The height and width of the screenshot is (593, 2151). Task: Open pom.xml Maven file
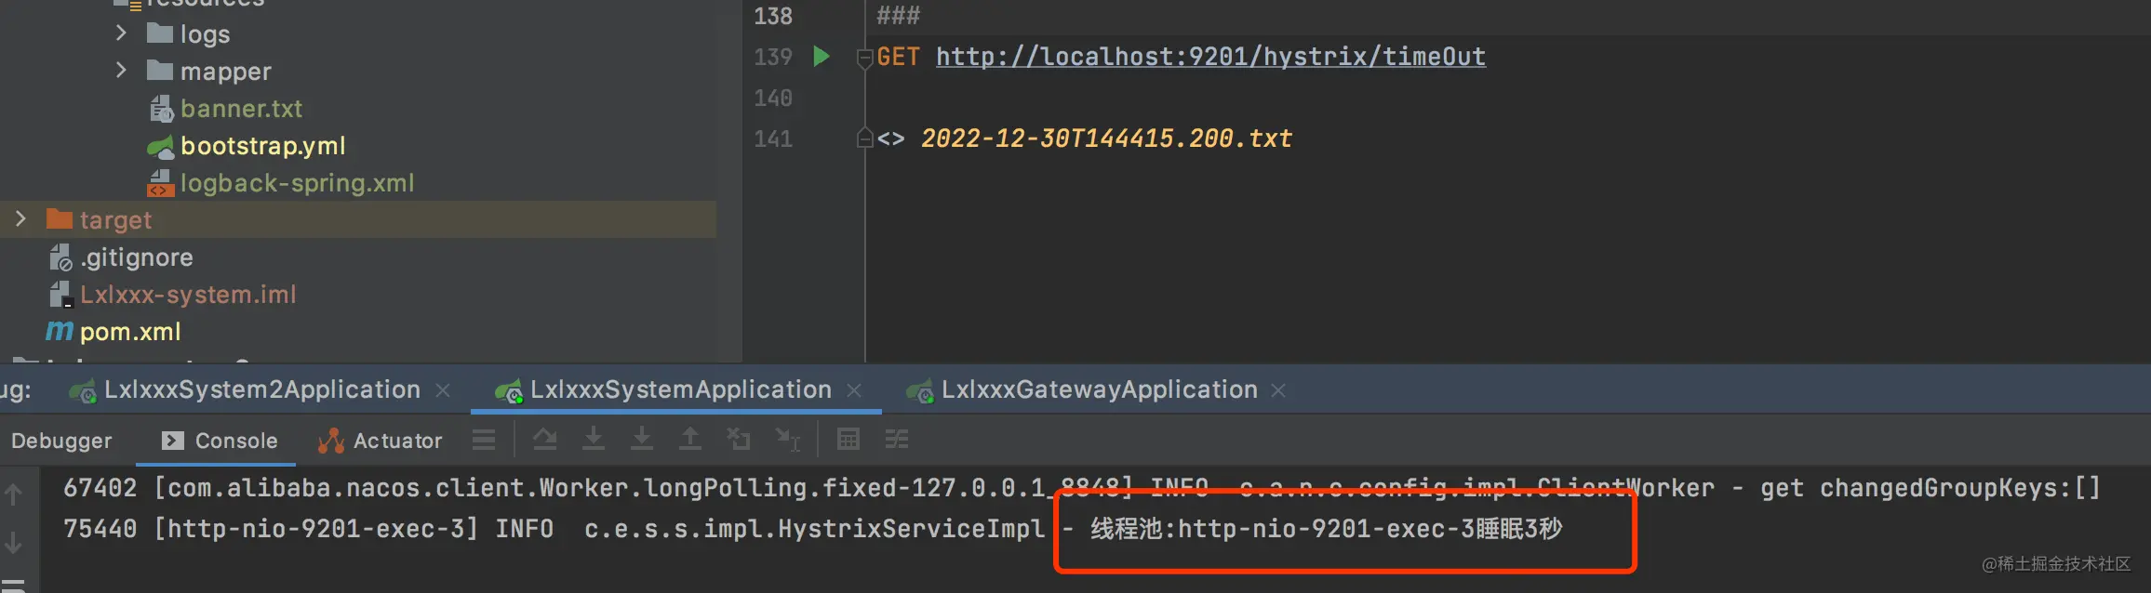tap(114, 332)
